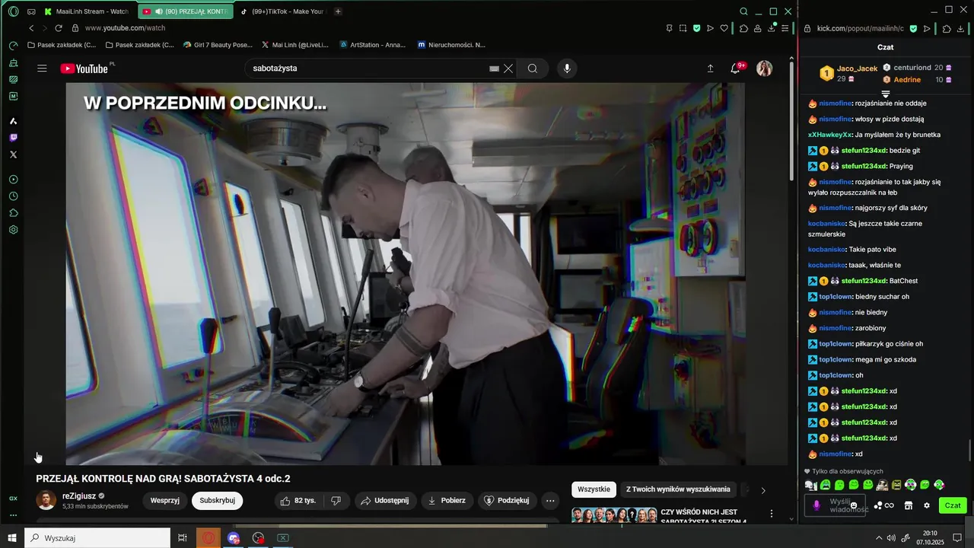Click the purple microphone in Kick chat input
This screenshot has height=548, width=974.
coord(816,505)
